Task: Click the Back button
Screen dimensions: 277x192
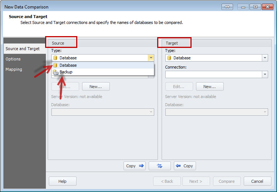Action: 167,181
